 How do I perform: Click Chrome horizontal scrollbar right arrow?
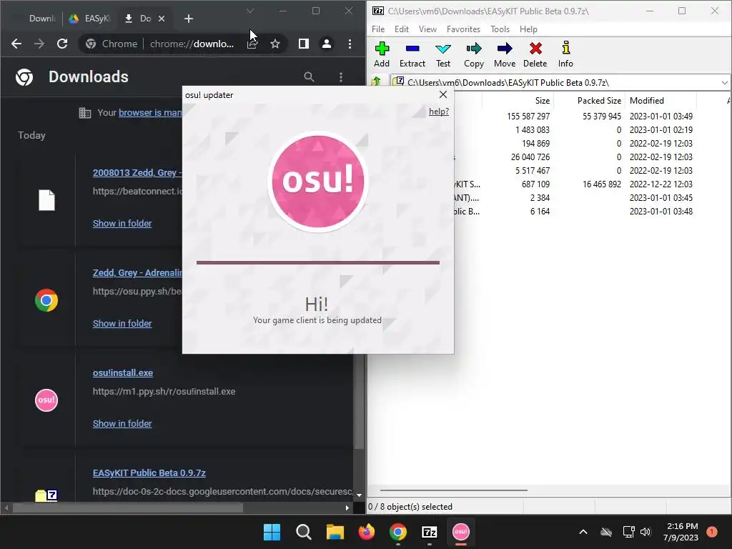[x=347, y=508]
